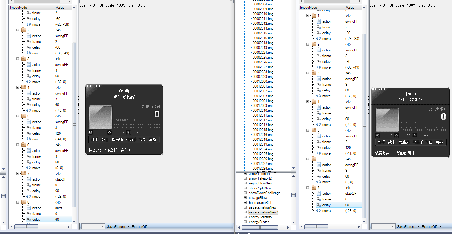Viewport: 452px width, 234px height.
Task: Select 00002015.img in the file list
Action: (263, 33)
